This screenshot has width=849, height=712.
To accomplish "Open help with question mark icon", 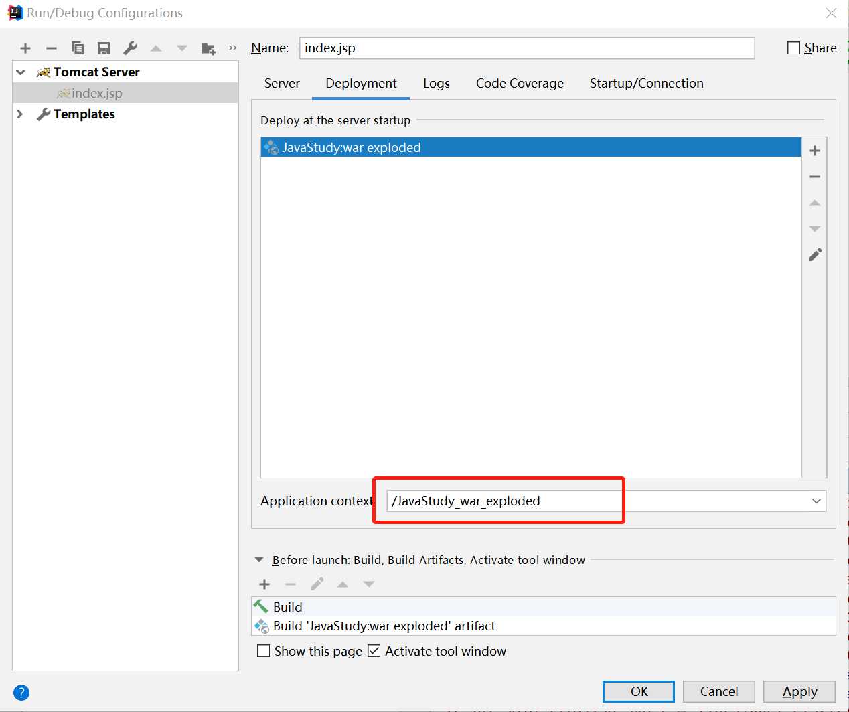I will 21,693.
